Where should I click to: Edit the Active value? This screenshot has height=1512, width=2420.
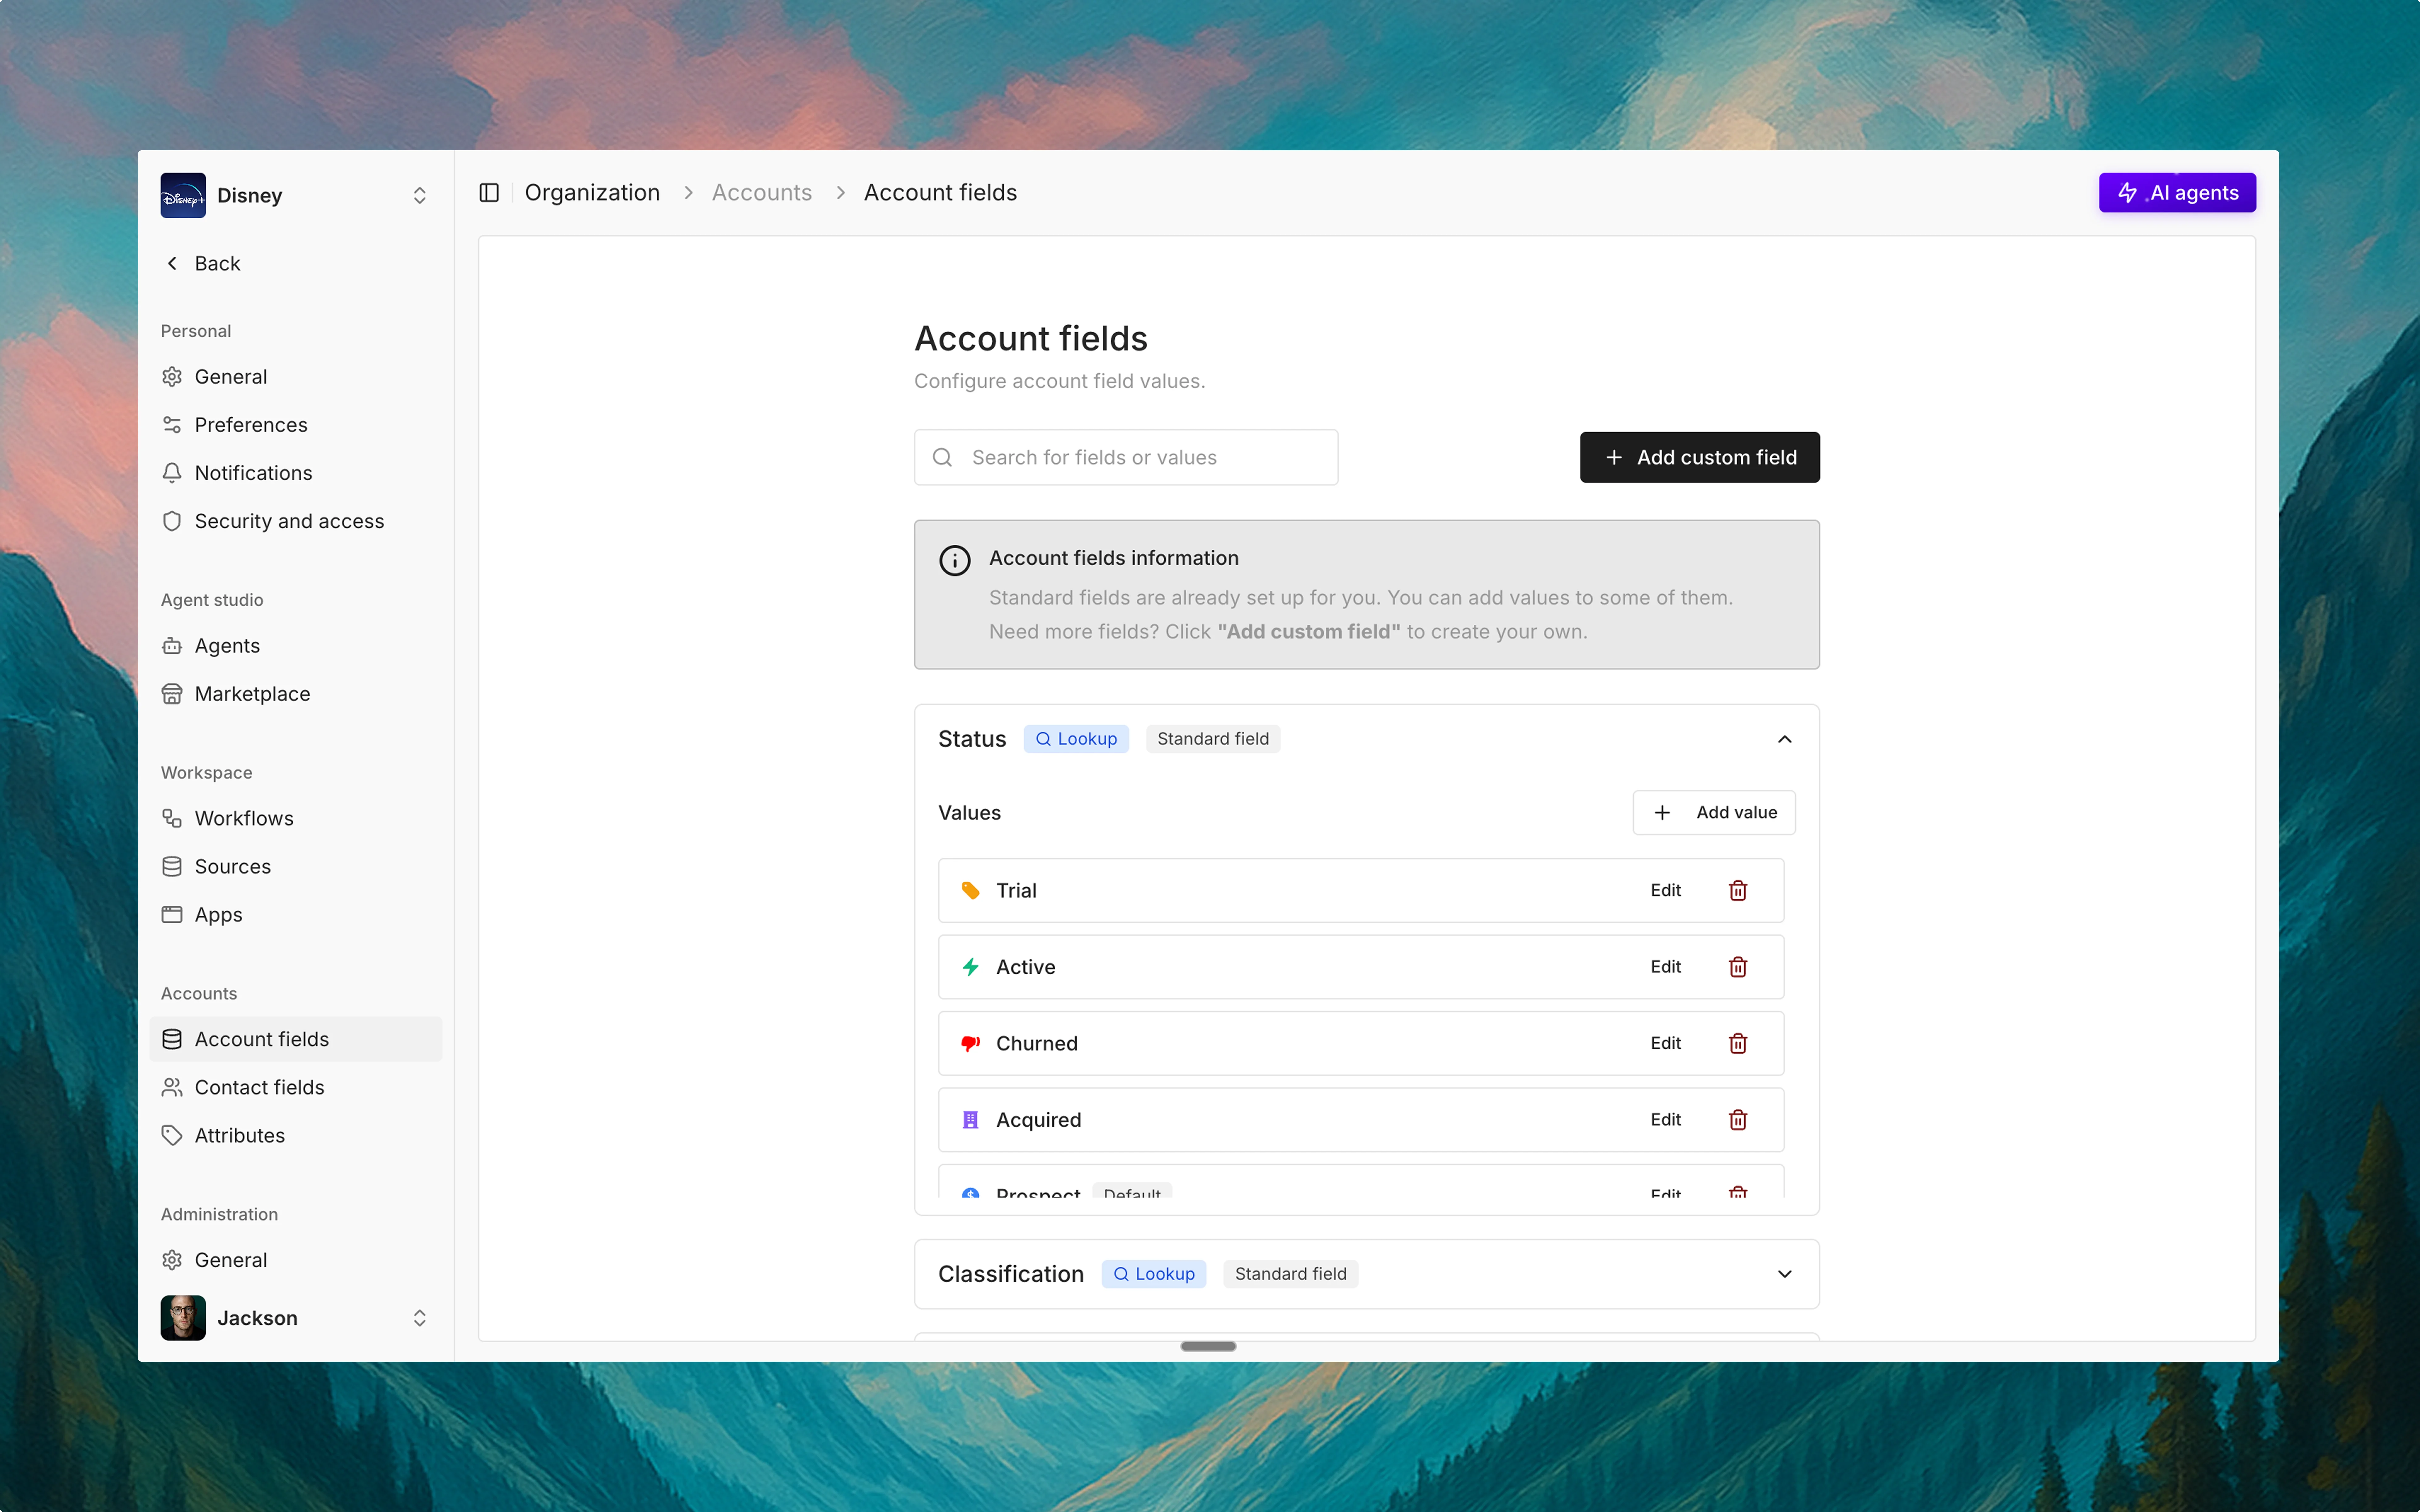[x=1666, y=967]
